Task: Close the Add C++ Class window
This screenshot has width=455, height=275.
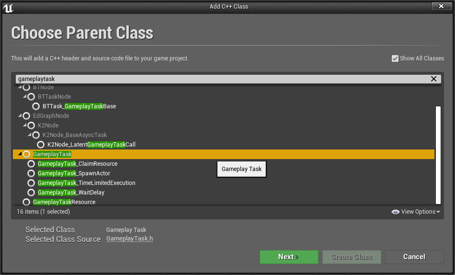Action: pyautogui.click(x=442, y=6)
